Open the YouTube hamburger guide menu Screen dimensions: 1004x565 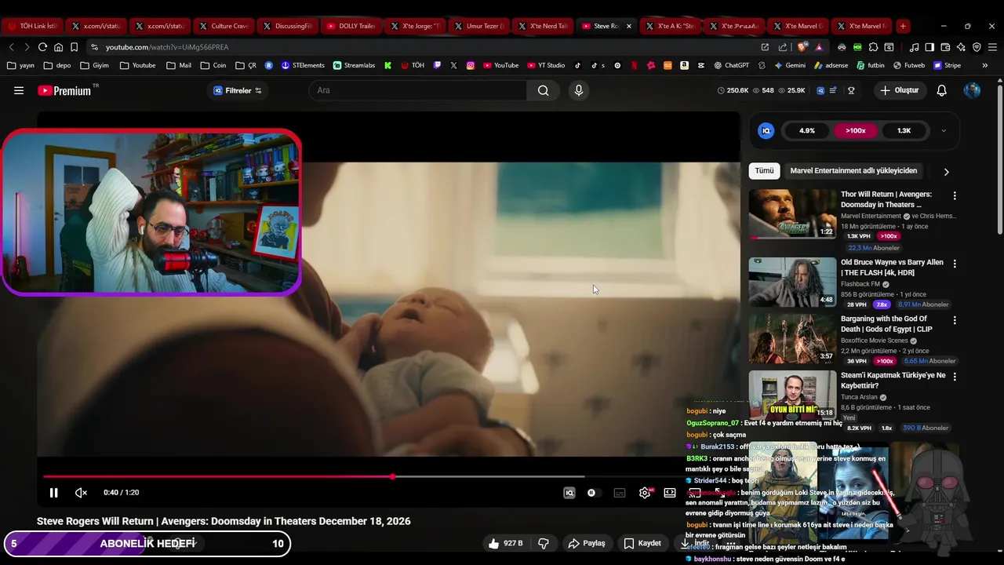click(x=19, y=90)
